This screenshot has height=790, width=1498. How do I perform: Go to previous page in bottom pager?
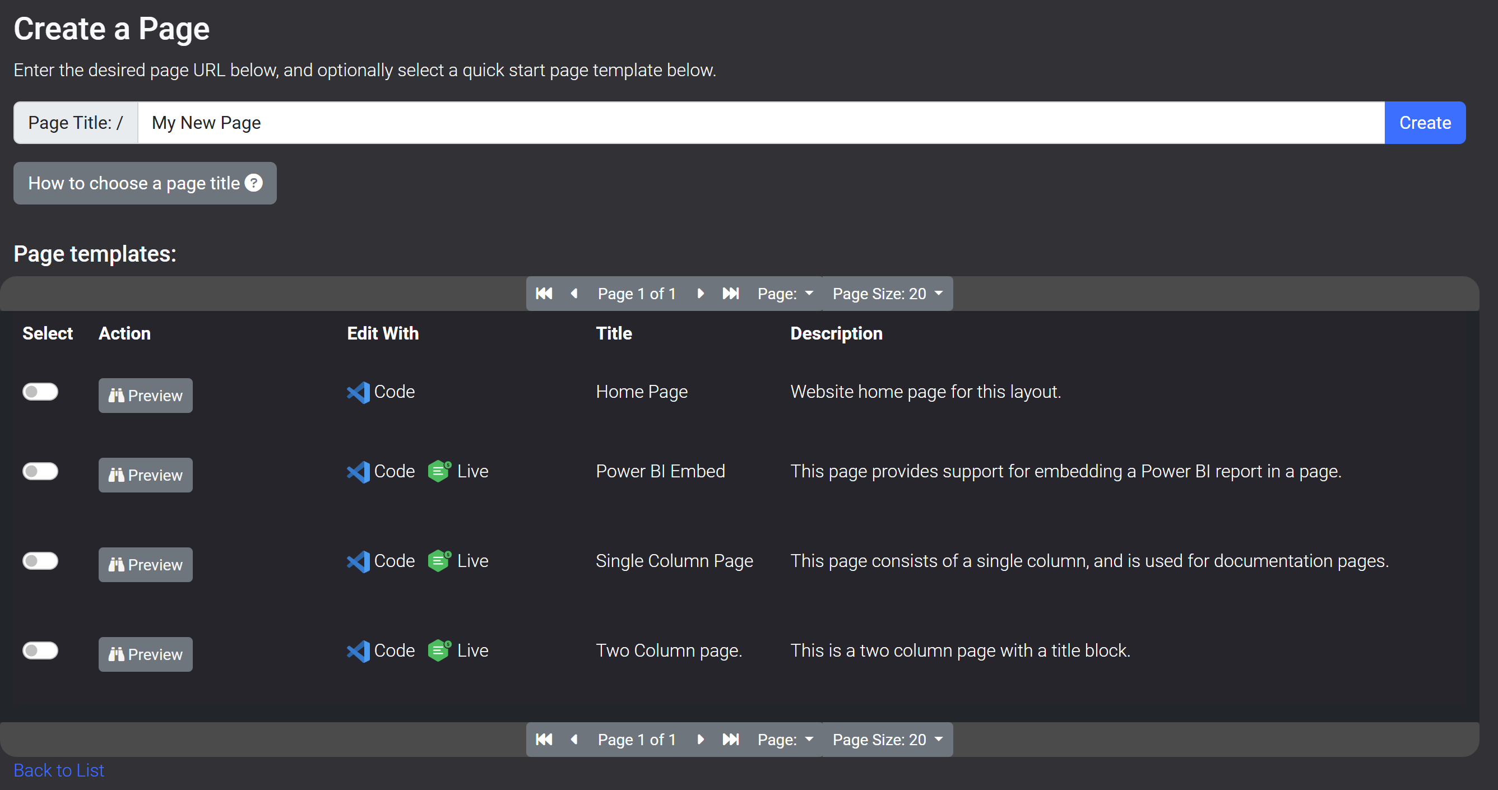[x=574, y=740]
